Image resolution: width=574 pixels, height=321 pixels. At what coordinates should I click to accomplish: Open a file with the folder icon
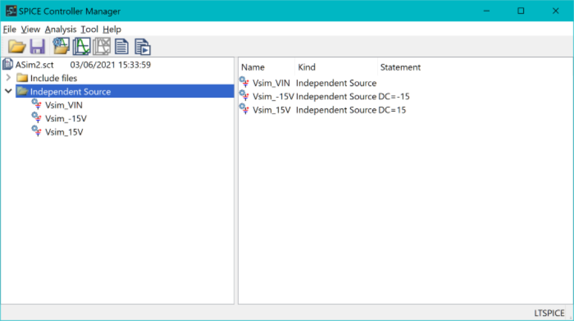17,47
